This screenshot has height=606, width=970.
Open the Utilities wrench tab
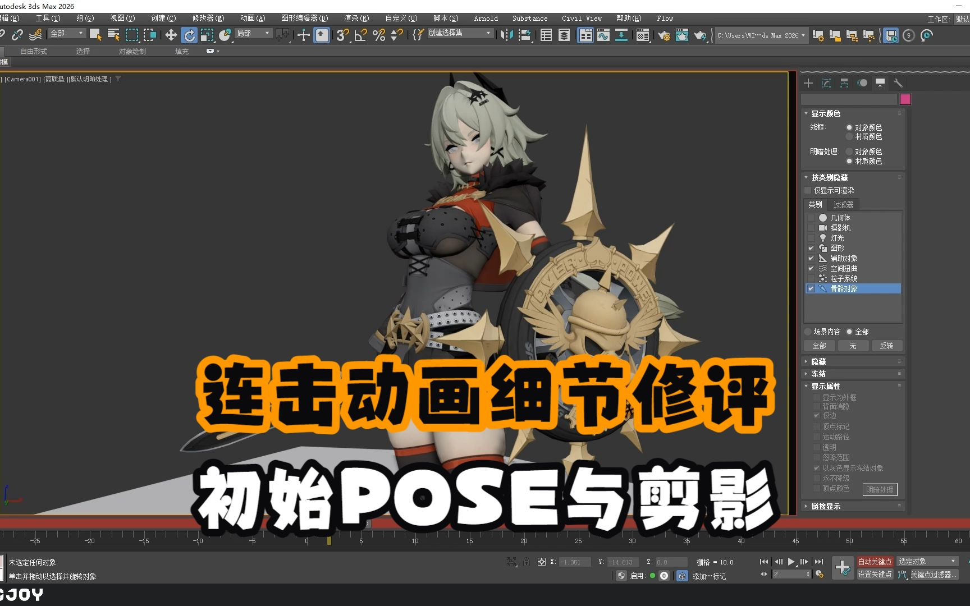pyautogui.click(x=898, y=83)
